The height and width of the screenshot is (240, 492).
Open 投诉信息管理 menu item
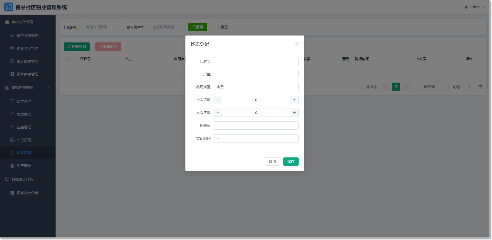pyautogui.click(x=28, y=61)
